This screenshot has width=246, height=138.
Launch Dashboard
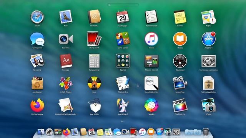point(180,61)
